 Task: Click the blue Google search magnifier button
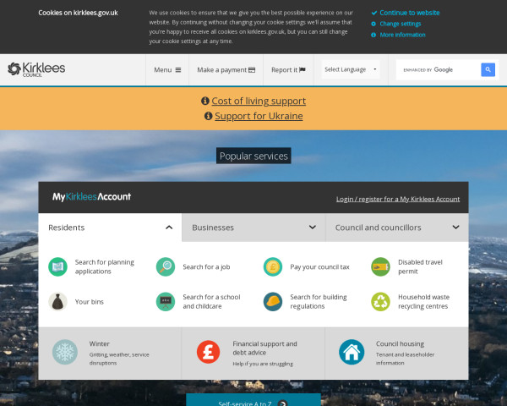(x=488, y=69)
